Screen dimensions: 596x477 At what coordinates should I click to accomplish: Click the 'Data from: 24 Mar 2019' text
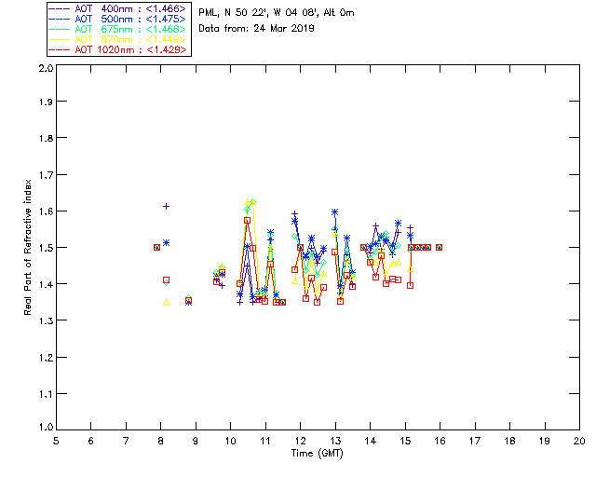click(x=256, y=29)
